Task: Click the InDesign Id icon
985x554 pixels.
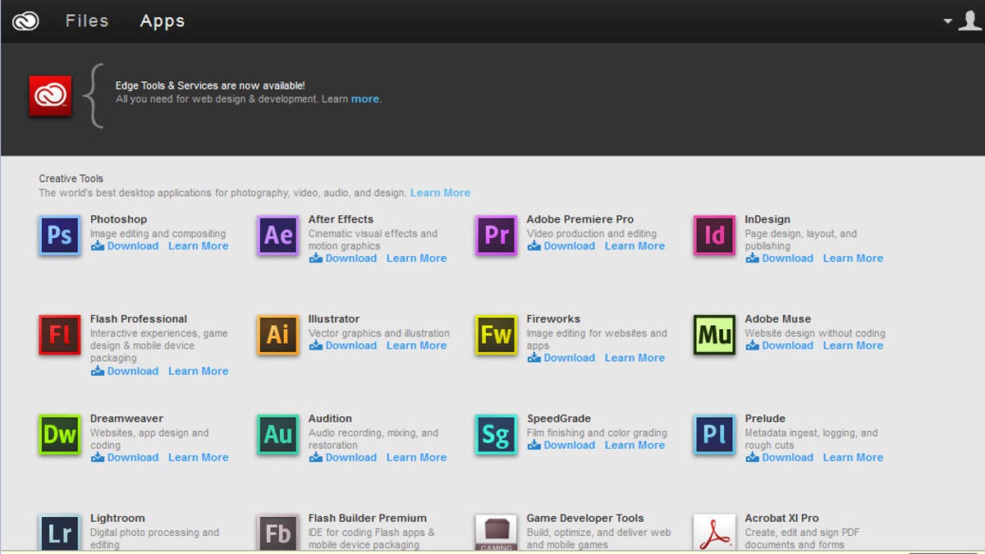Action: point(714,236)
